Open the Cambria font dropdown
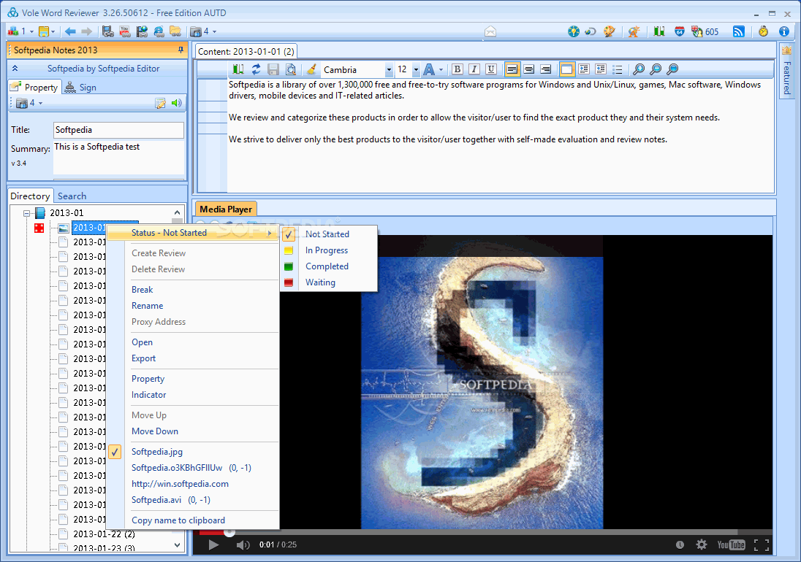This screenshot has width=801, height=562. coord(389,70)
